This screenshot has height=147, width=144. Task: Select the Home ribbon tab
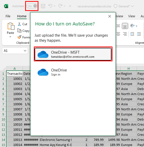[22, 16]
